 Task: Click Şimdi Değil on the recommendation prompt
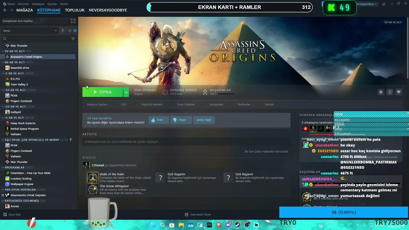(204, 120)
